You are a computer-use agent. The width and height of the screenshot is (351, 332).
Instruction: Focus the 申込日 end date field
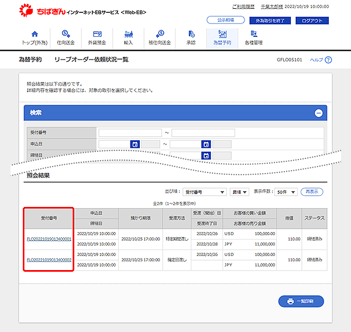185,144
